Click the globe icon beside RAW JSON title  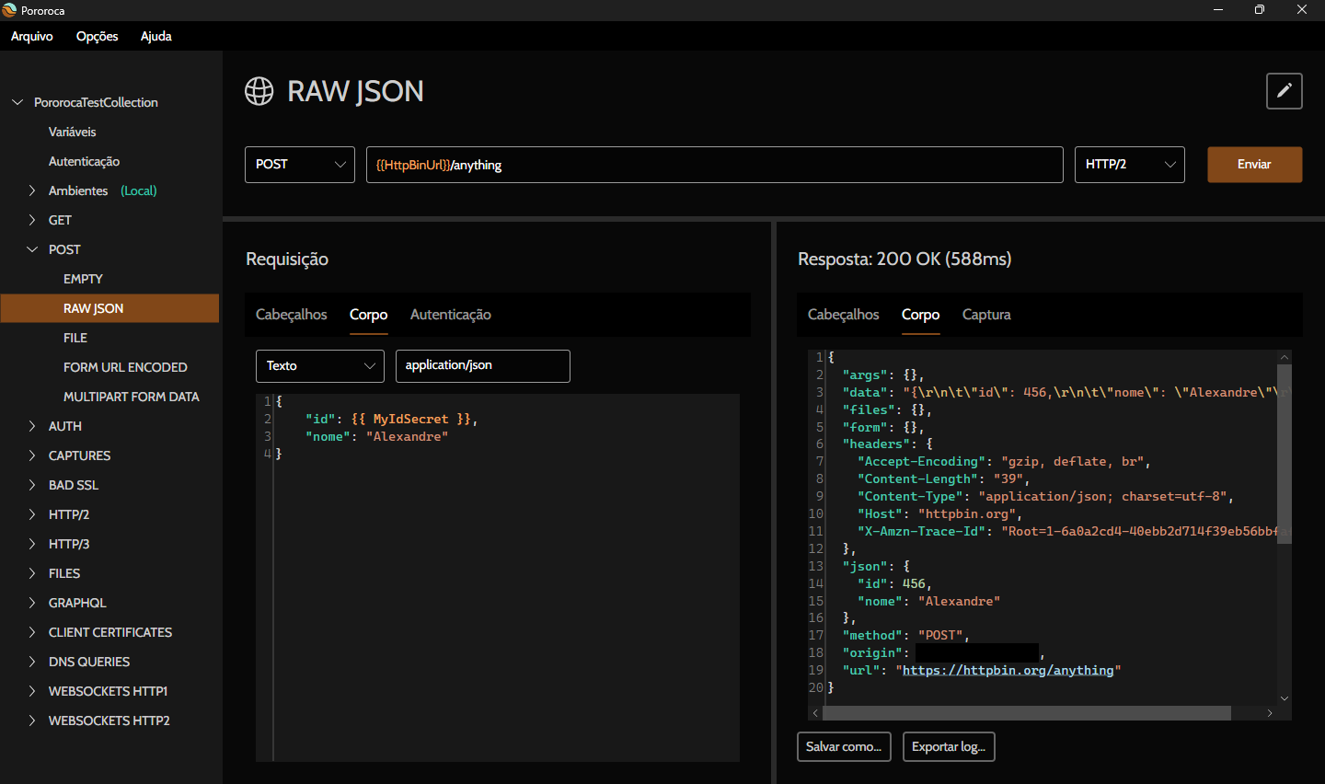[x=259, y=91]
